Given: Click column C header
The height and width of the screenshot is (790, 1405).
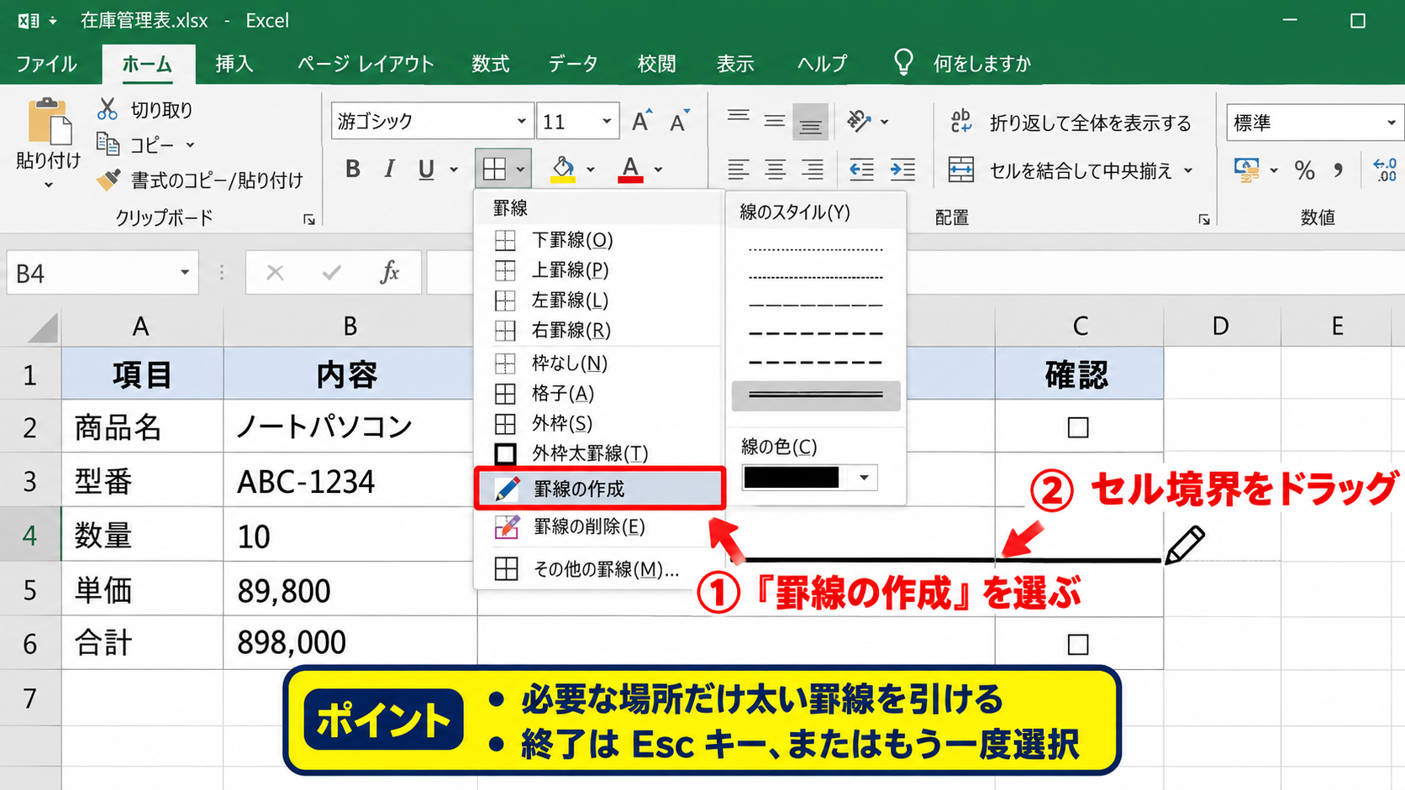Looking at the screenshot, I should click(x=1080, y=326).
